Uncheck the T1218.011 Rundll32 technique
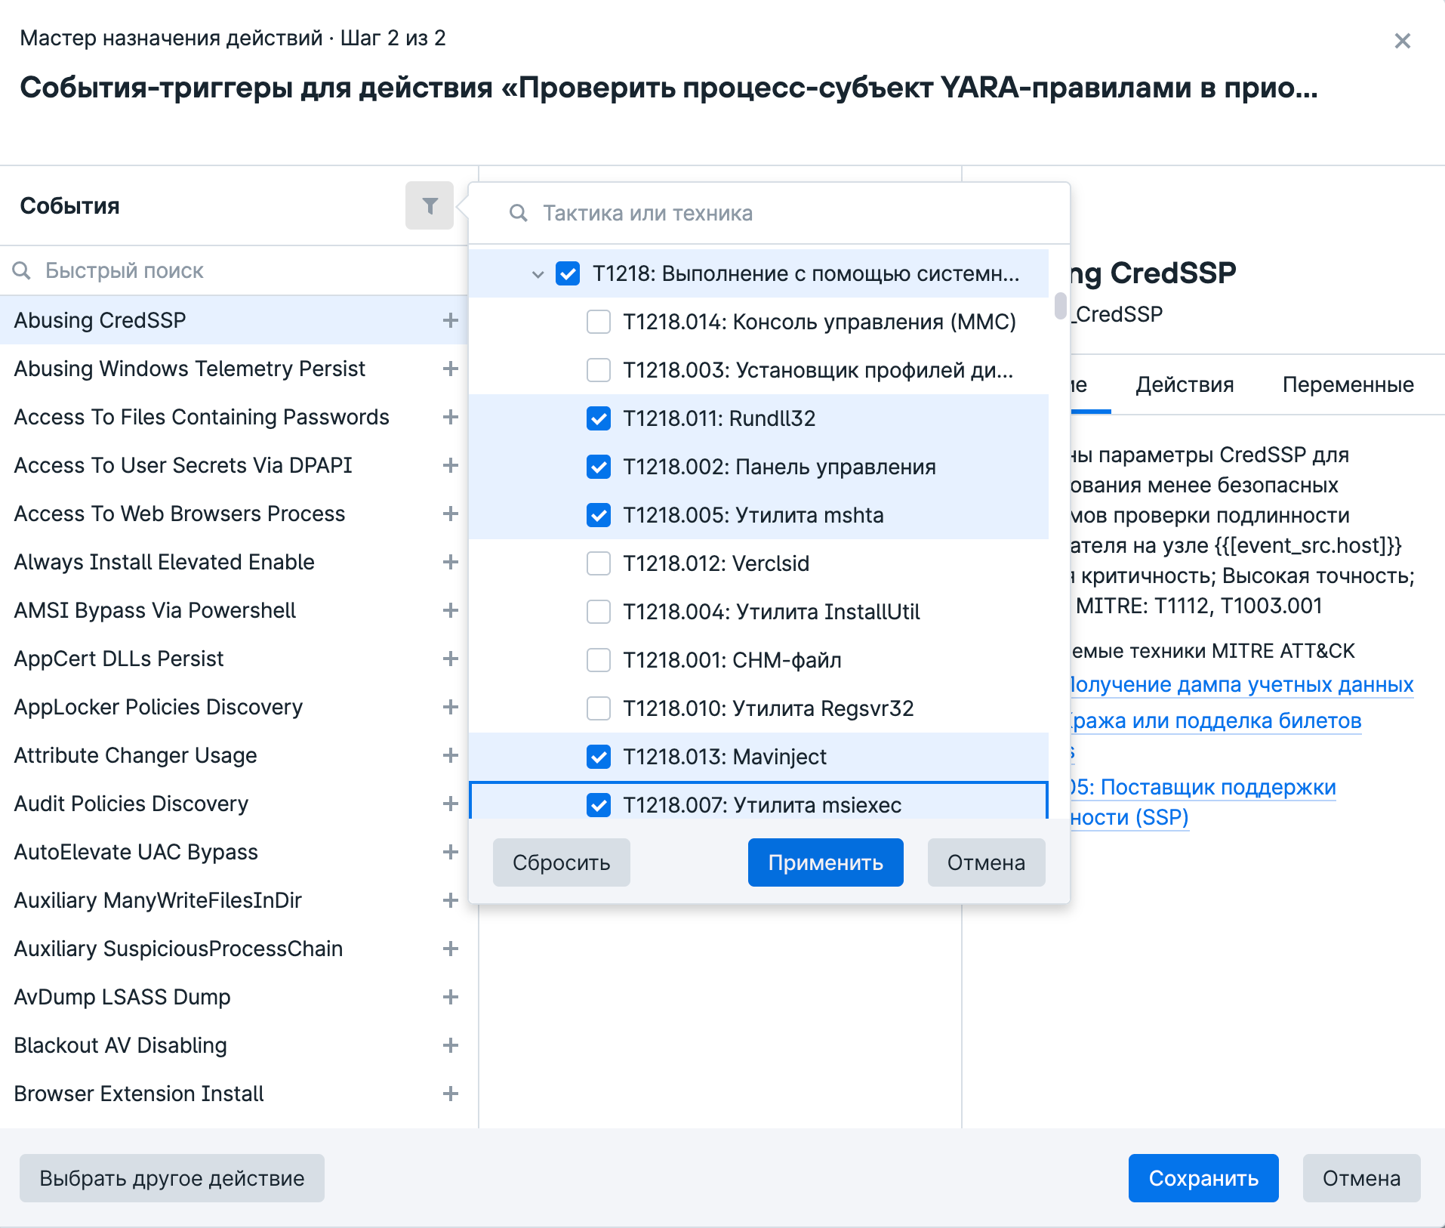 (x=599, y=418)
